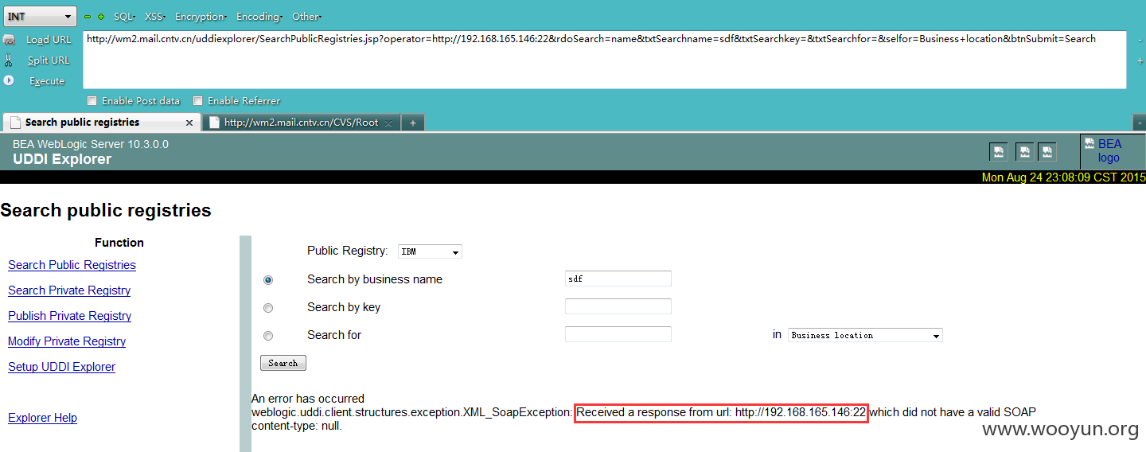Click the middle broken image icon in header
Image resolution: width=1146 pixels, height=452 pixels.
[x=1024, y=152]
